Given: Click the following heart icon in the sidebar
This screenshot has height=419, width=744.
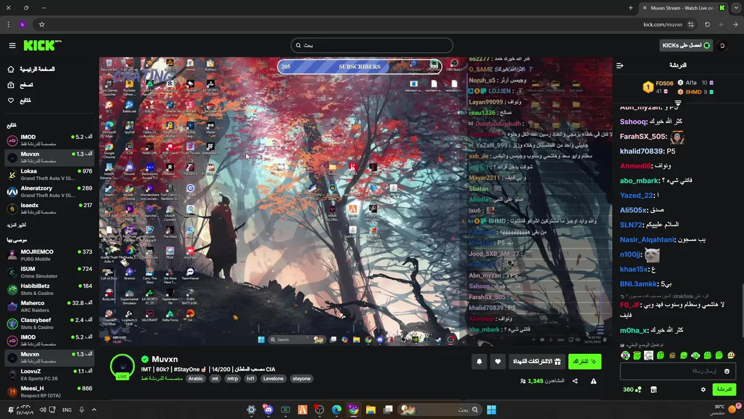Looking at the screenshot, I should (11, 101).
